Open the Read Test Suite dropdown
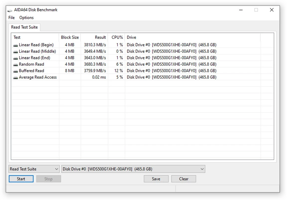This screenshot has height=200, width=287. tap(34, 169)
